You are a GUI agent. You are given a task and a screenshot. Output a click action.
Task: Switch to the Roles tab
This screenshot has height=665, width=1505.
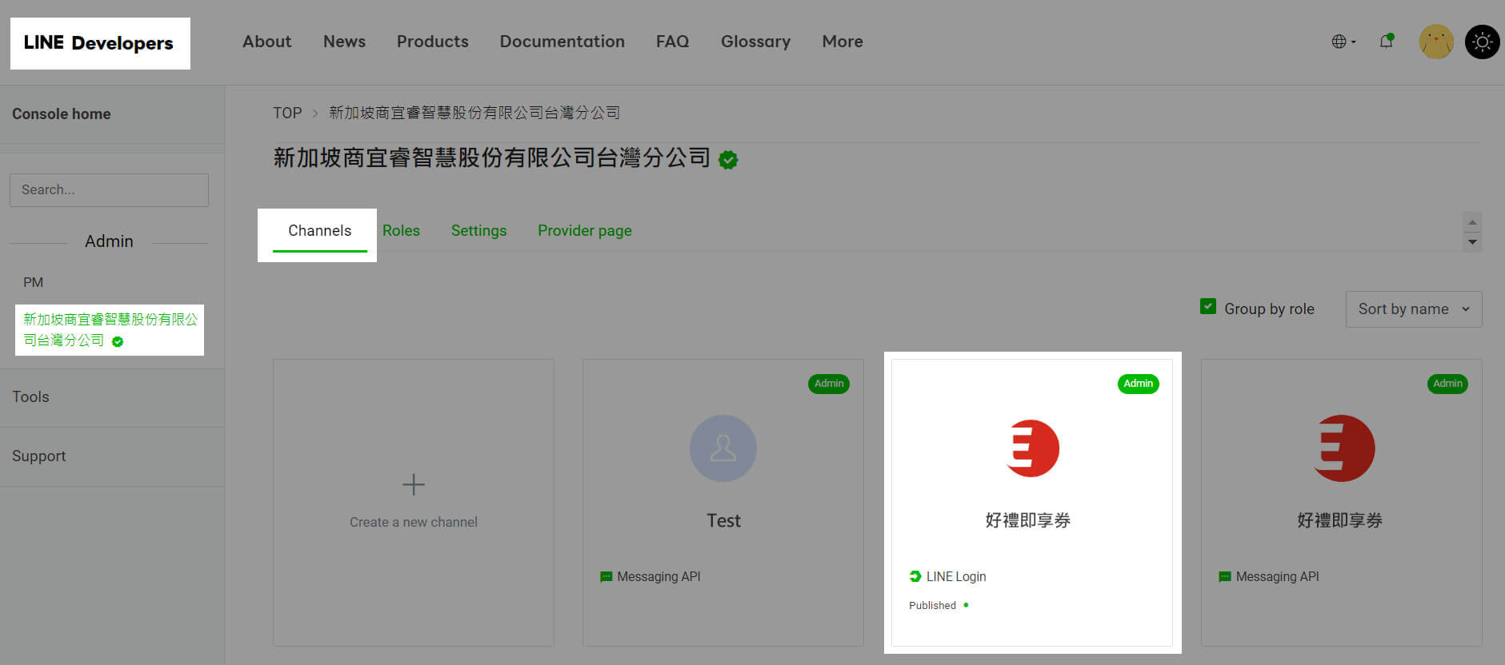coord(401,231)
